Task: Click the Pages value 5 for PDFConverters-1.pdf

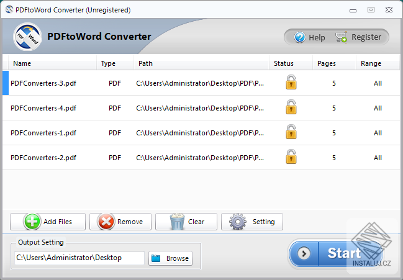Action: [x=334, y=133]
